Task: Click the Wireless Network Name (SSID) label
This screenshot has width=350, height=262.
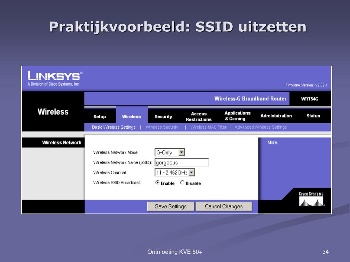Action: pyautogui.click(x=122, y=162)
